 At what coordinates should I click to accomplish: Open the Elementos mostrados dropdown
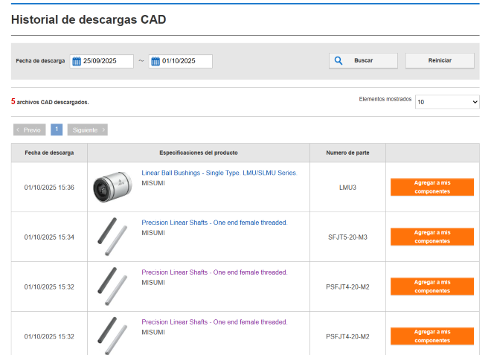tap(447, 102)
